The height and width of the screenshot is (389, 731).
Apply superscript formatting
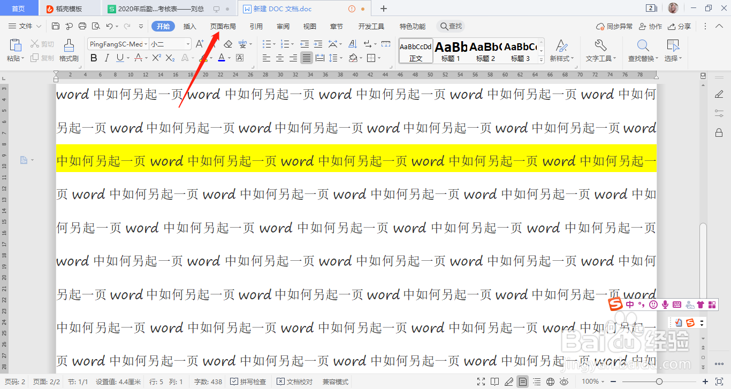point(158,57)
